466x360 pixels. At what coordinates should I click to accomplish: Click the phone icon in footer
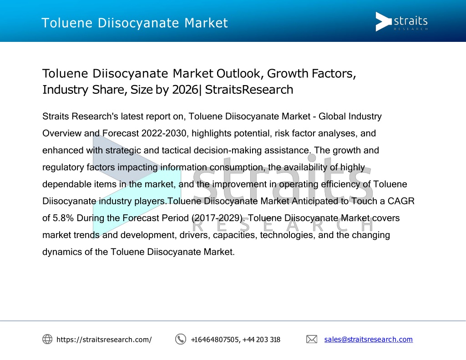(x=180, y=339)
